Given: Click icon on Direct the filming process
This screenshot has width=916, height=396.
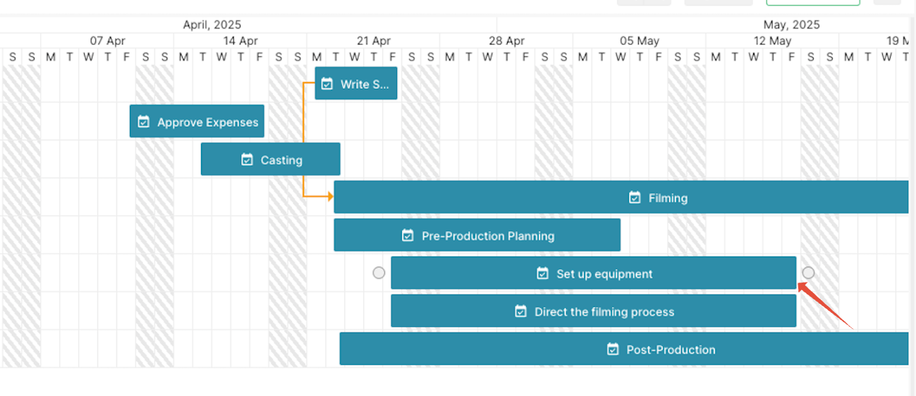Looking at the screenshot, I should 520,311.
